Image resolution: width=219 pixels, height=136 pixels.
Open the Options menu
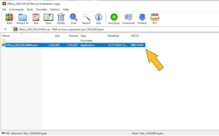(55, 10)
